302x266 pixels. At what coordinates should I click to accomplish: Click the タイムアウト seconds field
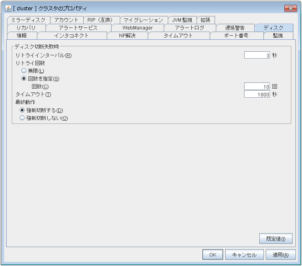(x=257, y=94)
